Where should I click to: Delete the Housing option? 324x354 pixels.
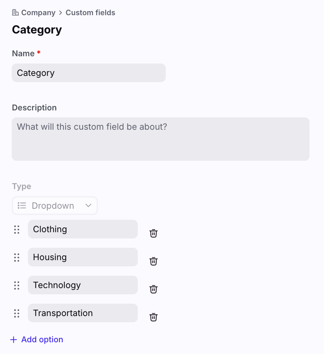point(153,261)
